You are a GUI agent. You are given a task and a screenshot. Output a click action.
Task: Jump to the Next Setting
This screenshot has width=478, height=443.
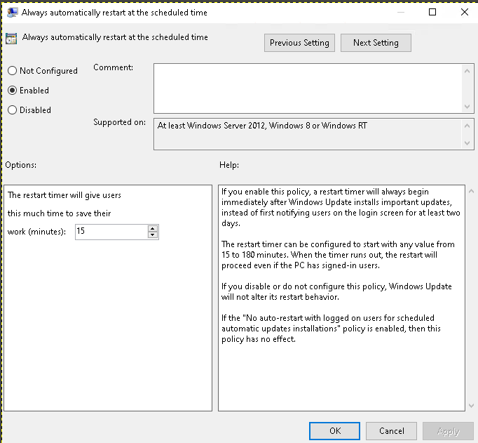point(376,43)
